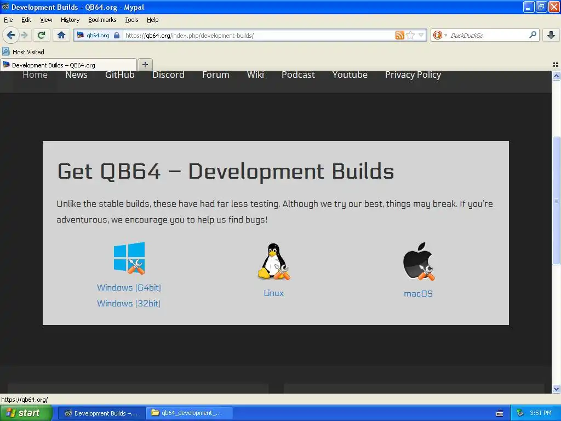Open the Wiki link
The height and width of the screenshot is (421, 561).
pyautogui.click(x=255, y=75)
